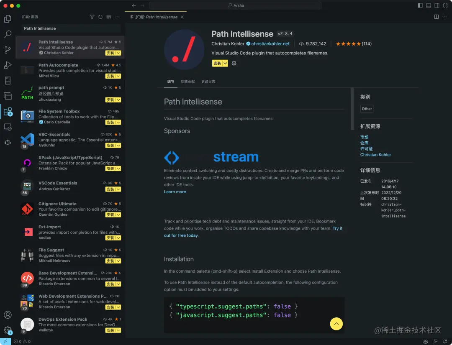Image resolution: width=452 pixels, height=345 pixels.
Task: Click the Path Intellisense extension logo
Action: point(184,49)
